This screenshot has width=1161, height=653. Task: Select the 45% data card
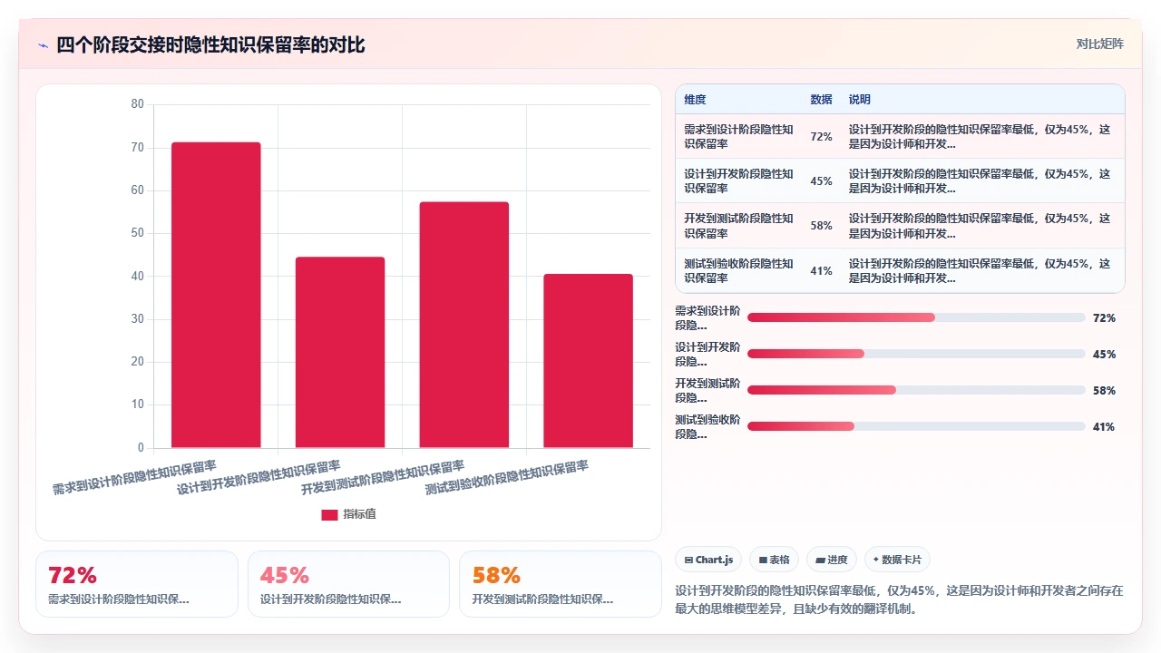click(348, 584)
